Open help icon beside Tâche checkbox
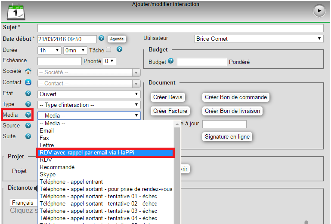This screenshot has width=331, height=224. [119, 49]
